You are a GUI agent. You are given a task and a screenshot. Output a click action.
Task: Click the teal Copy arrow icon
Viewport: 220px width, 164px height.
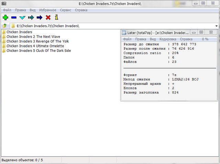(x=31, y=17)
